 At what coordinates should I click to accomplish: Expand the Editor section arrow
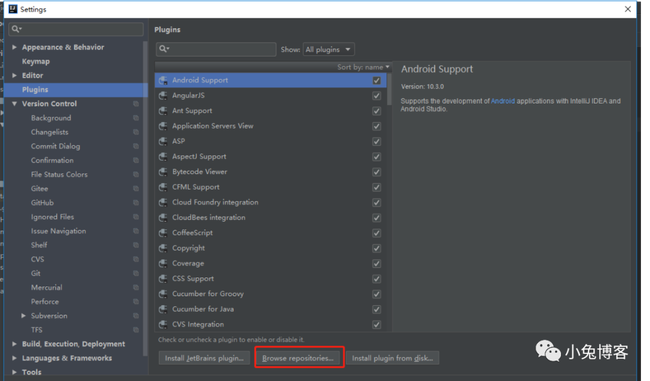click(x=14, y=75)
